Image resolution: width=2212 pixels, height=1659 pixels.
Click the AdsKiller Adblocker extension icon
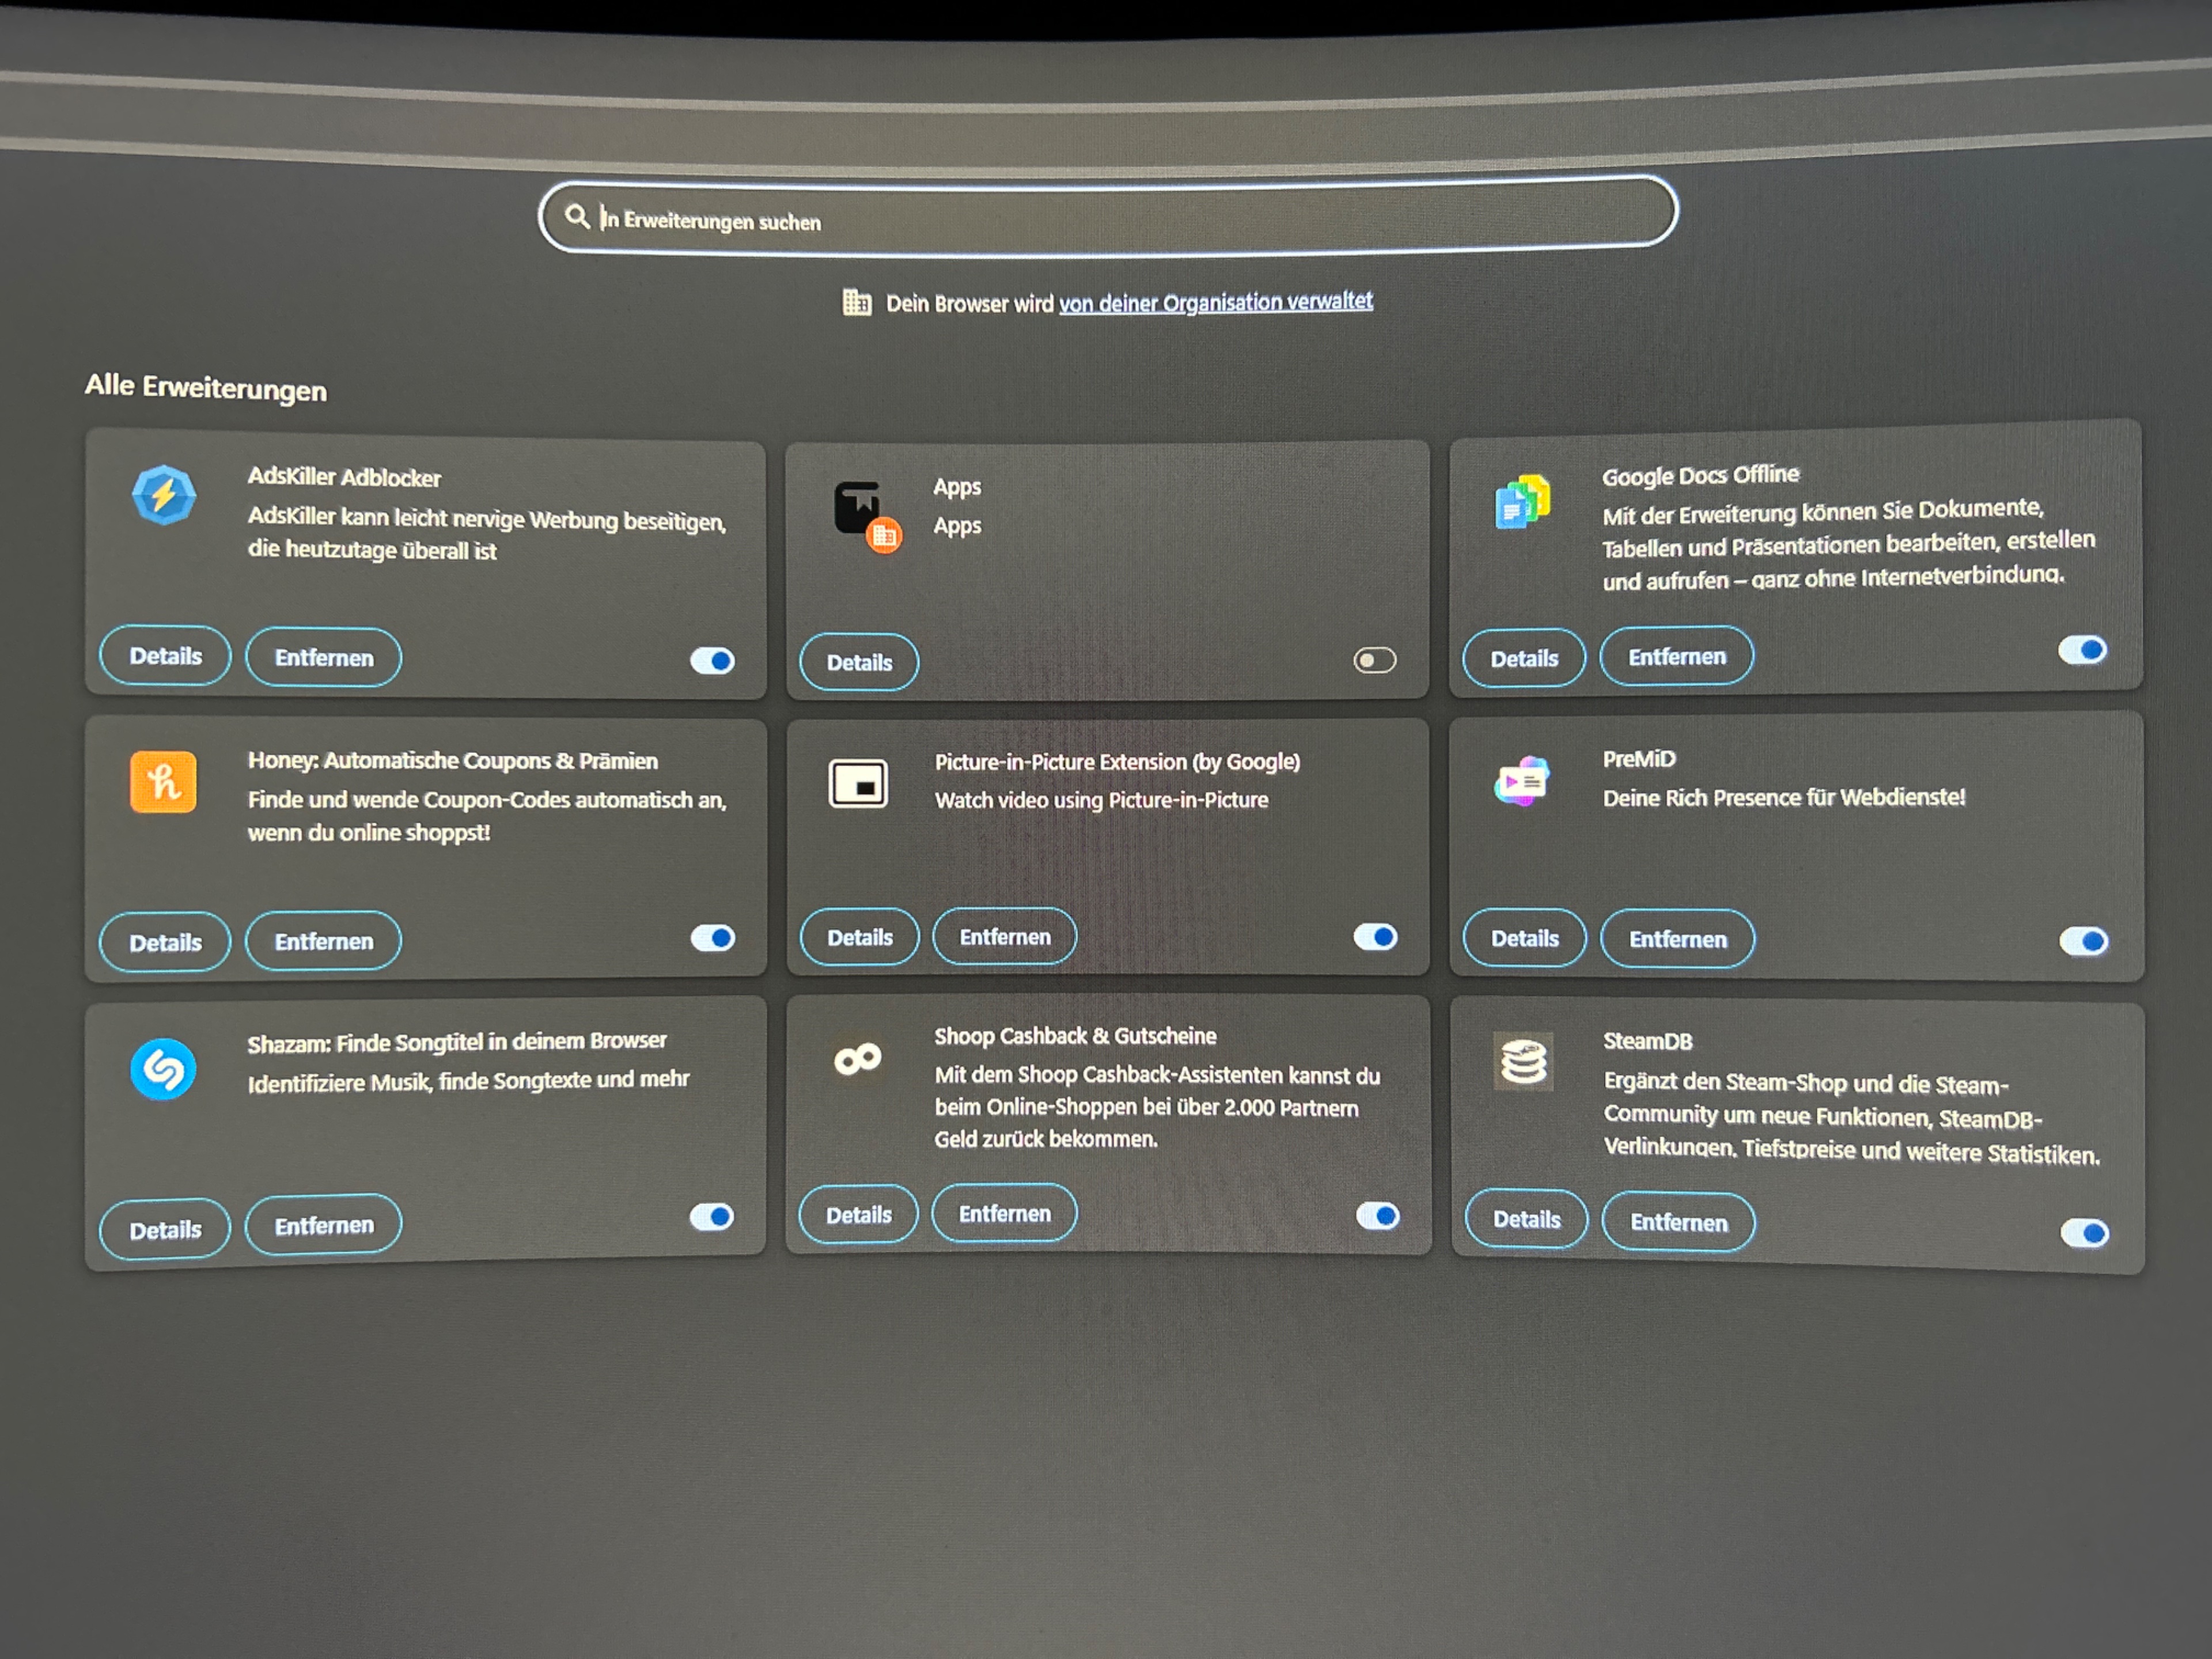tap(163, 495)
